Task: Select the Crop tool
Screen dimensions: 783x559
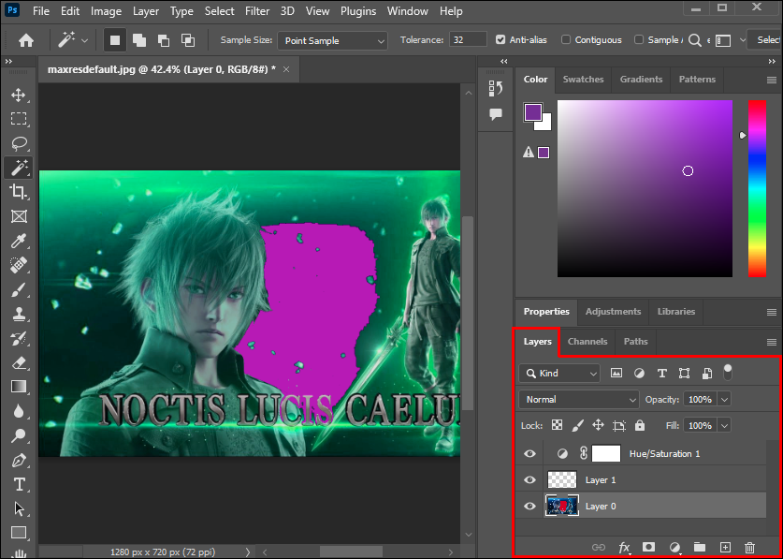Action: [18, 192]
